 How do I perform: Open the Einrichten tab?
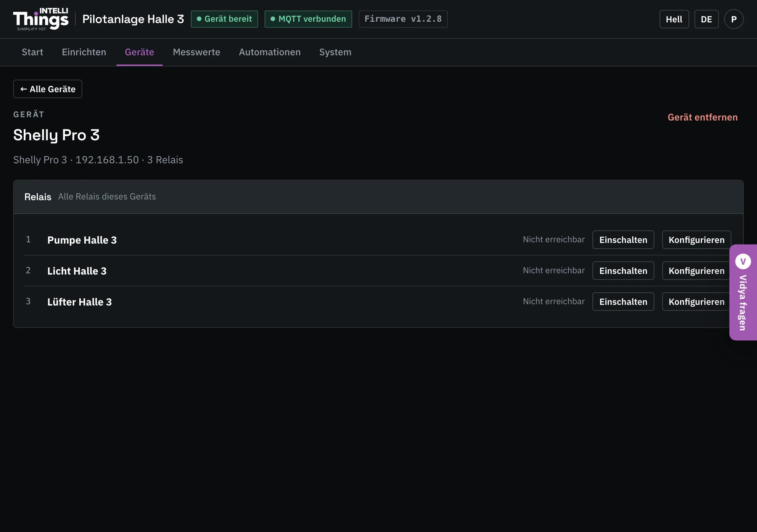coord(84,52)
